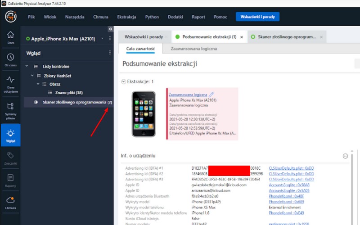This screenshot has height=225, width=360.
Task: Open CLSUserDefaults.plist link for IDFA #1
Action: coord(291,168)
